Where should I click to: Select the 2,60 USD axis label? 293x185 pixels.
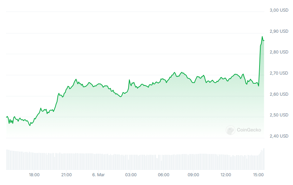pos(279,94)
